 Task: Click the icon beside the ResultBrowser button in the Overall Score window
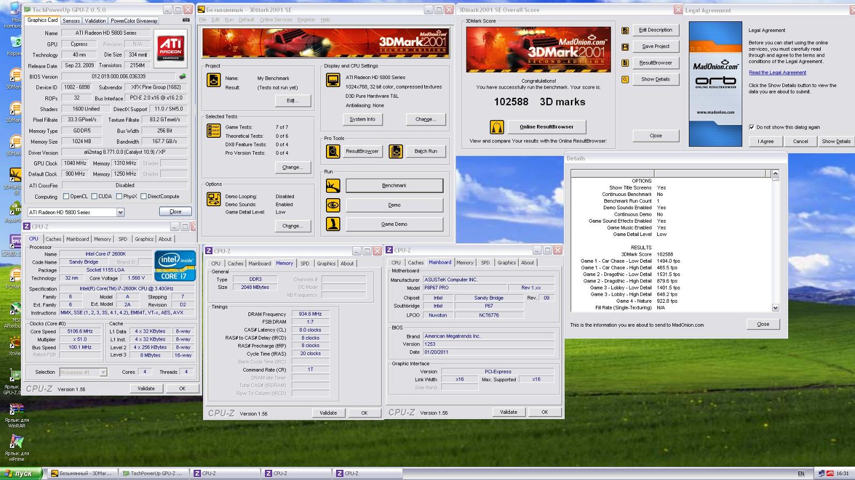625,63
